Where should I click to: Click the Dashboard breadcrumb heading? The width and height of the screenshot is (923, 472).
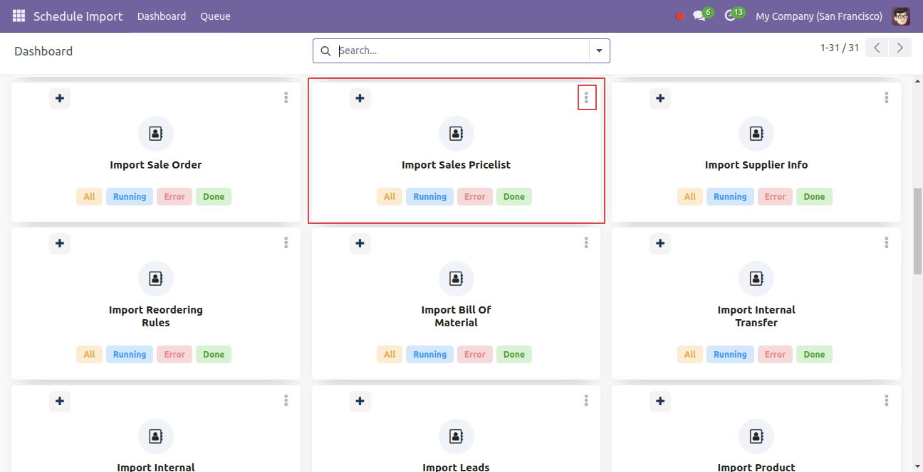[43, 51]
